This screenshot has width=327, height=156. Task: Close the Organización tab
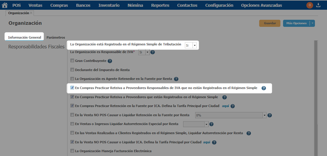tap(31, 13)
